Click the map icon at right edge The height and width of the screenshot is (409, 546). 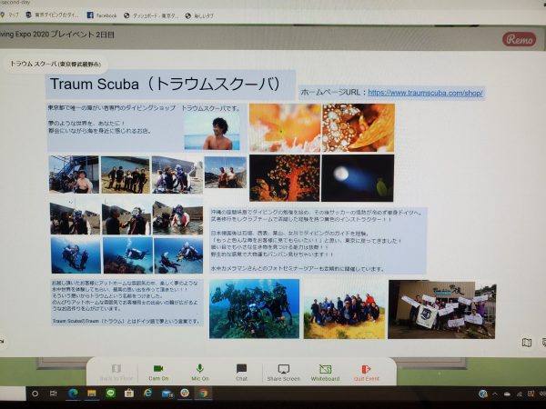(526, 343)
